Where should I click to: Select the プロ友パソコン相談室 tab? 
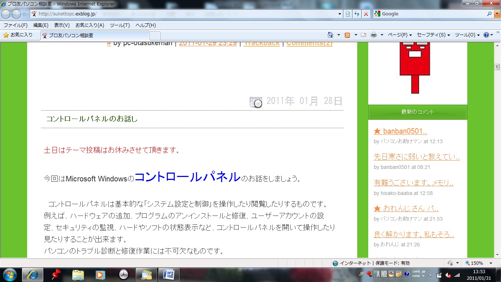pos(95,36)
